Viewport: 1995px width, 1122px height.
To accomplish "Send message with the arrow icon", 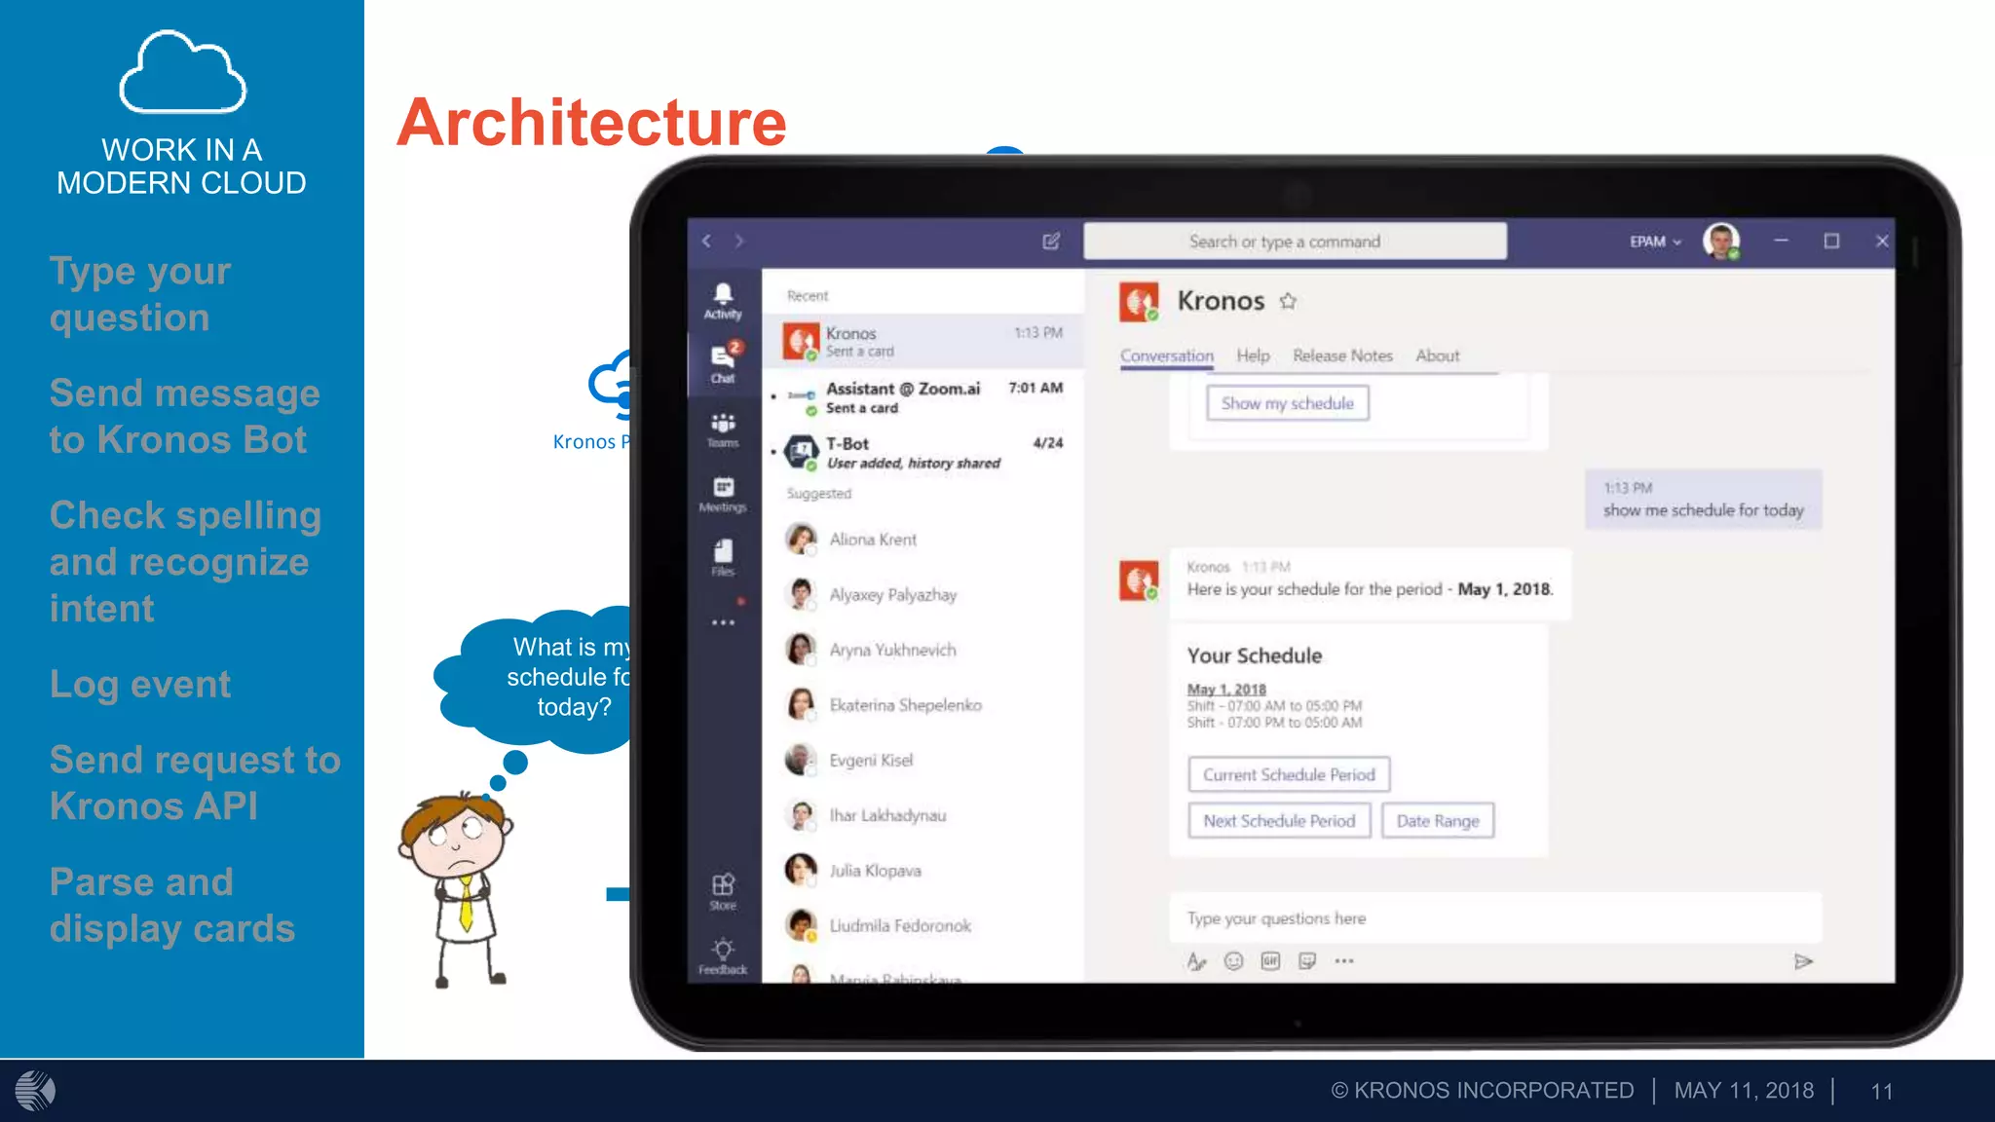I will coord(1803,961).
